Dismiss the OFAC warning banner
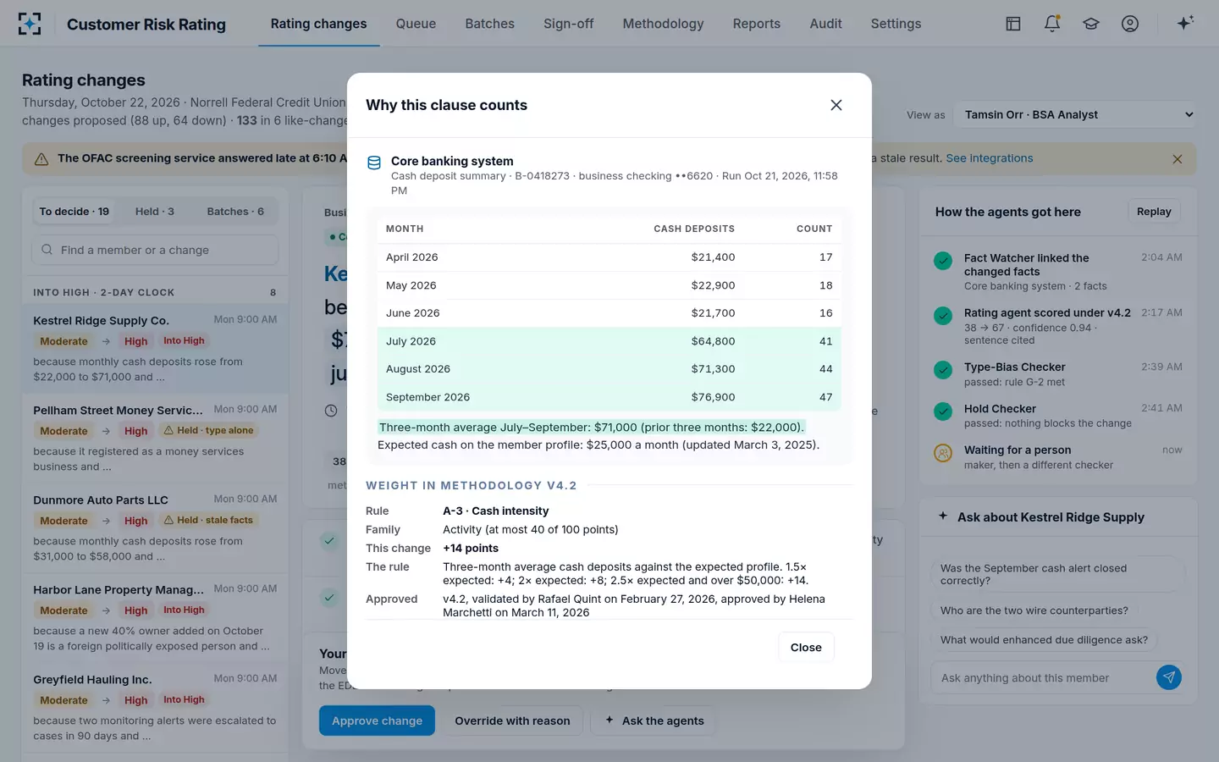This screenshot has height=762, width=1219. click(1178, 159)
